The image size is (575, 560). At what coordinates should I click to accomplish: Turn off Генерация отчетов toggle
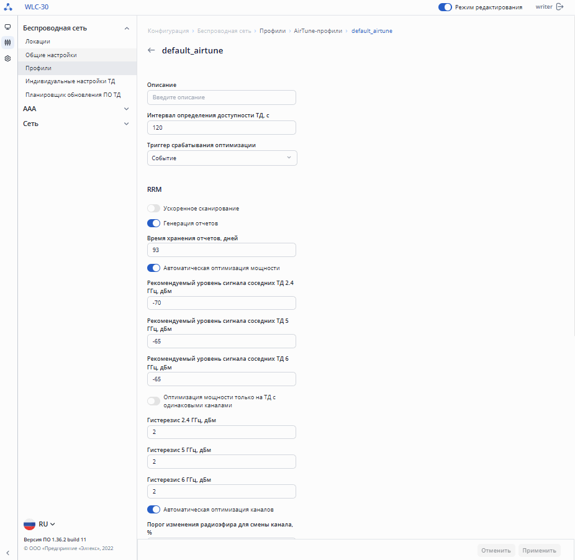click(153, 224)
